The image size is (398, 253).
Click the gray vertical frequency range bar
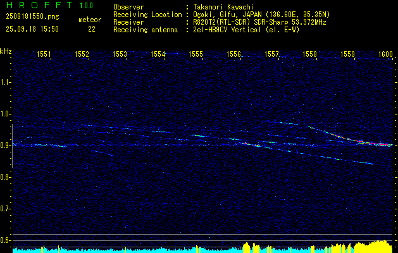pos(12,146)
